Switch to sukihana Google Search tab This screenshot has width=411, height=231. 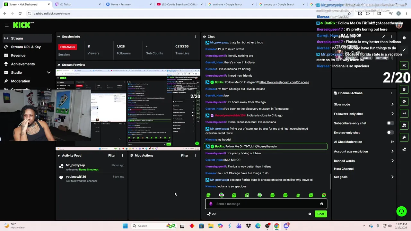click(x=231, y=4)
